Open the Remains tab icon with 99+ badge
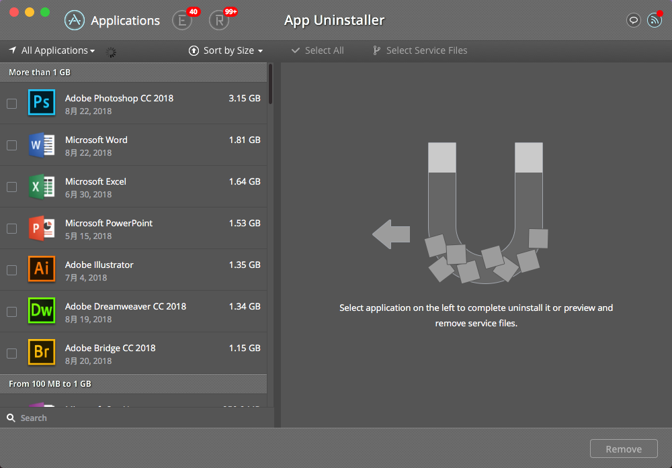The height and width of the screenshot is (468, 672). click(219, 20)
